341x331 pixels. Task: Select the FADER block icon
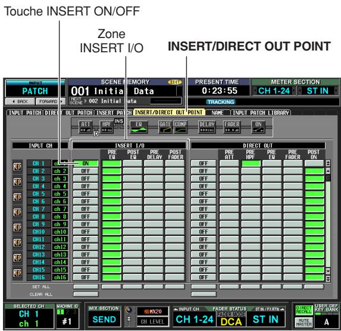click(x=232, y=127)
